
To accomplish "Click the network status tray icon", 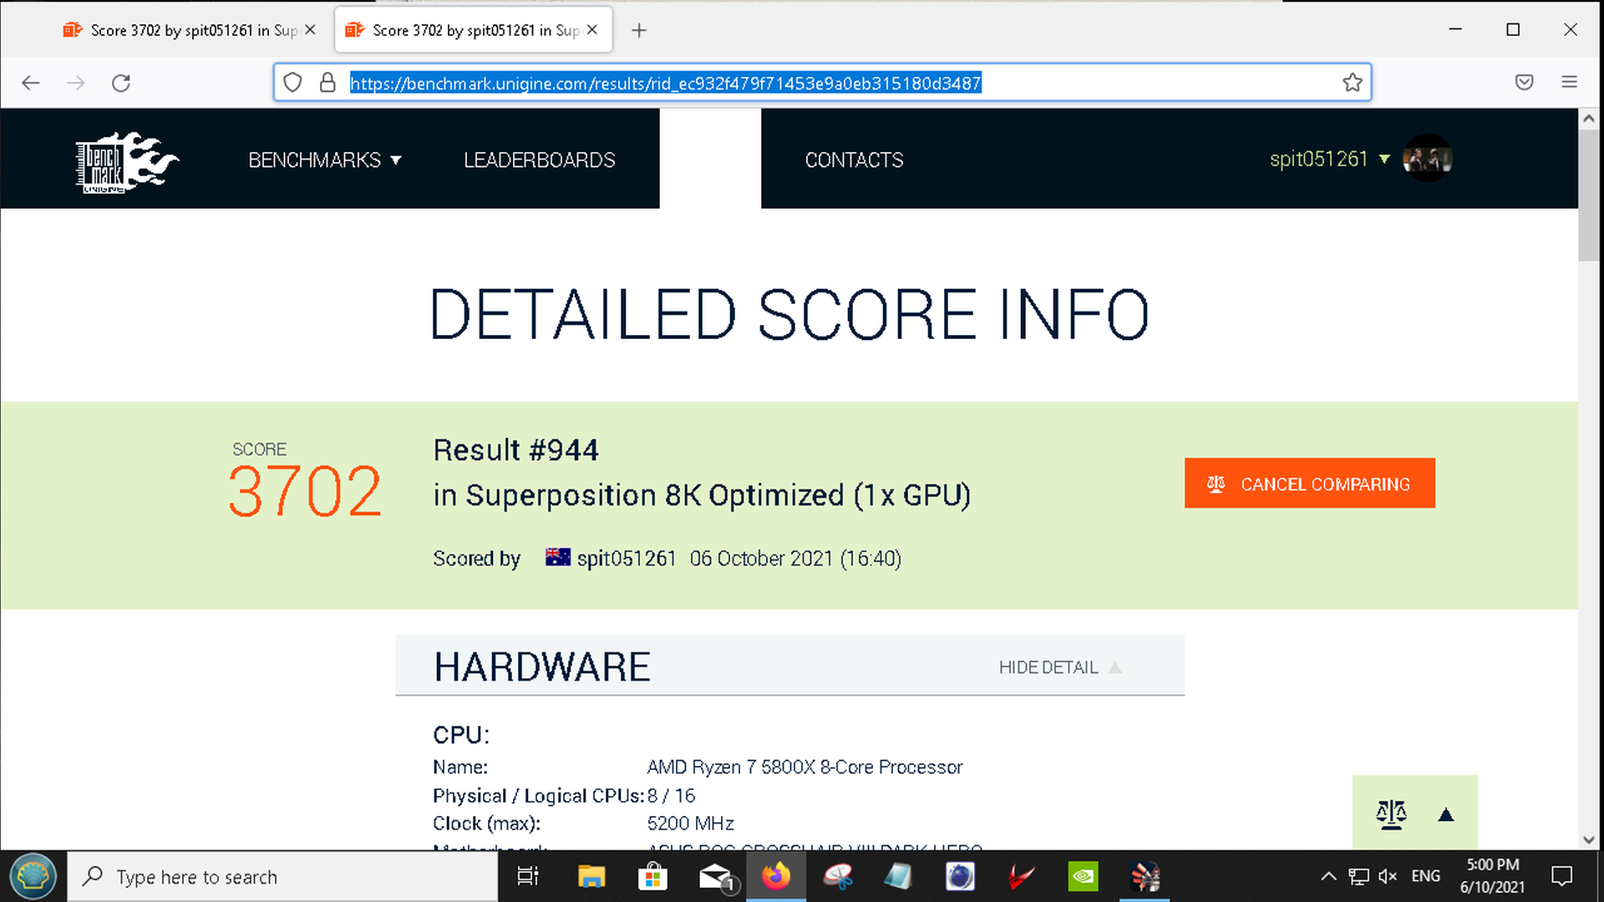I will coord(1358,876).
